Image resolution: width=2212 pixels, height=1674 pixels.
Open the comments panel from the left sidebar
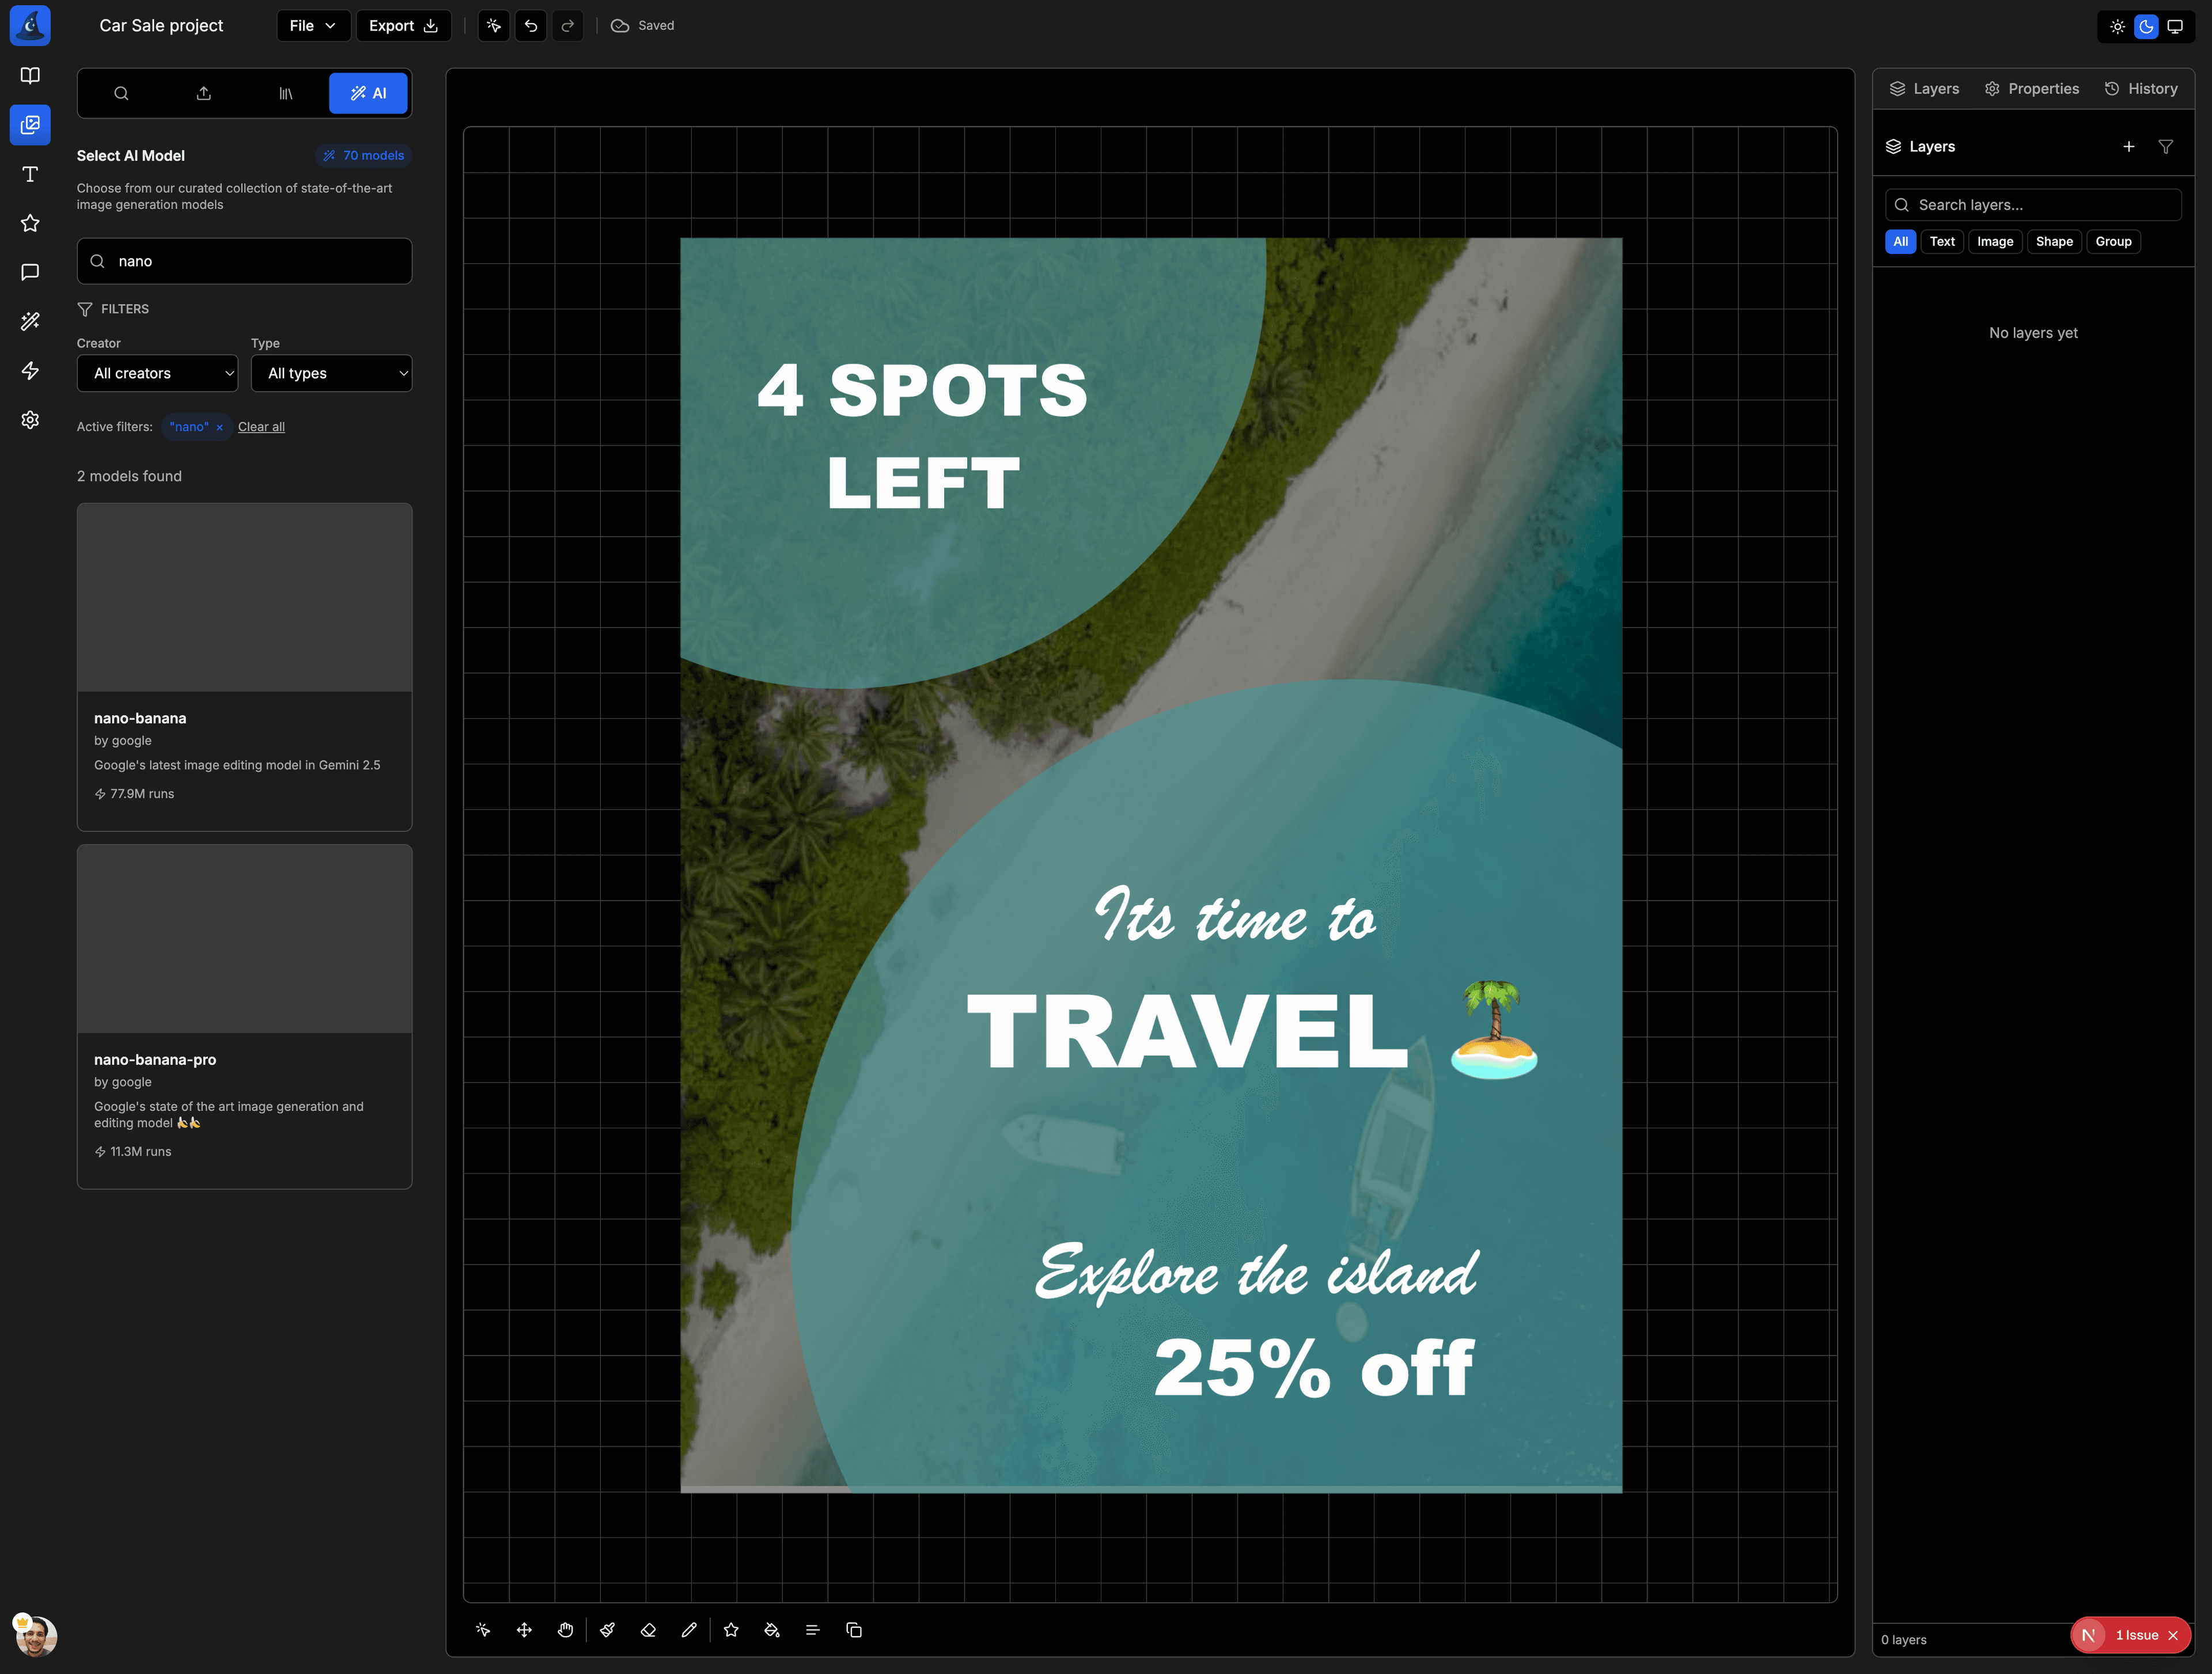[x=30, y=272]
